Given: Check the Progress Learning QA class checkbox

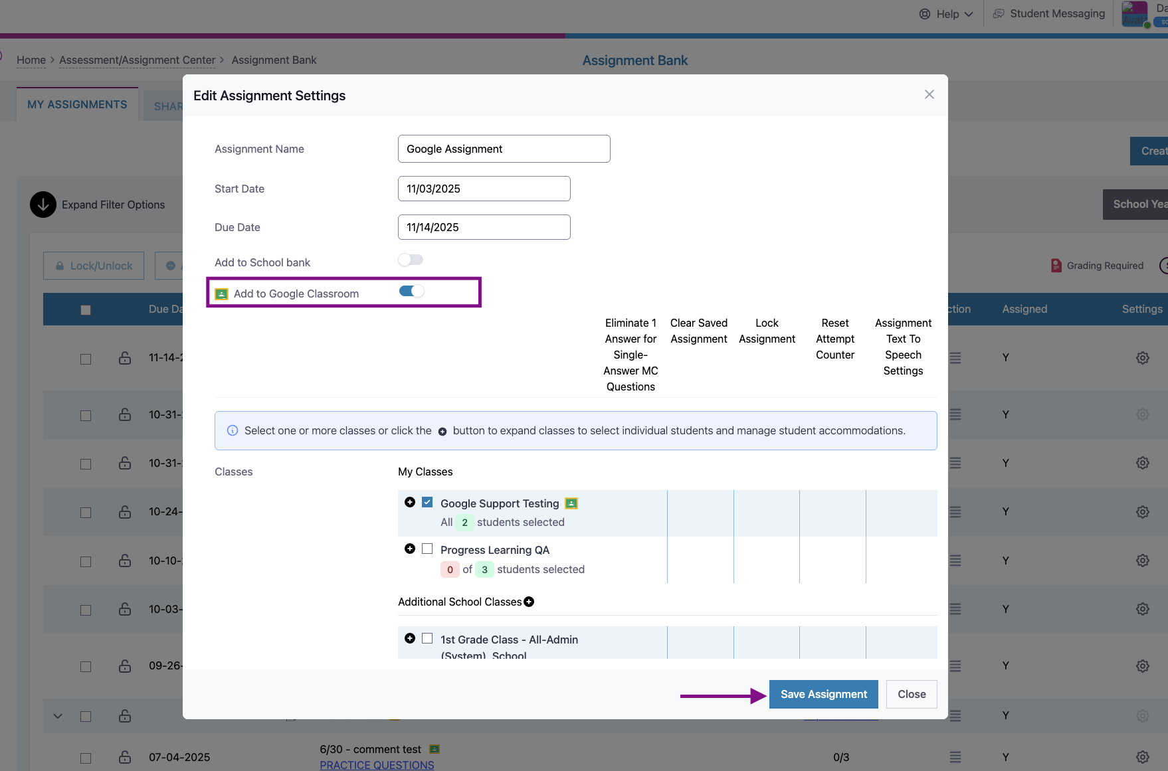Looking at the screenshot, I should point(427,549).
